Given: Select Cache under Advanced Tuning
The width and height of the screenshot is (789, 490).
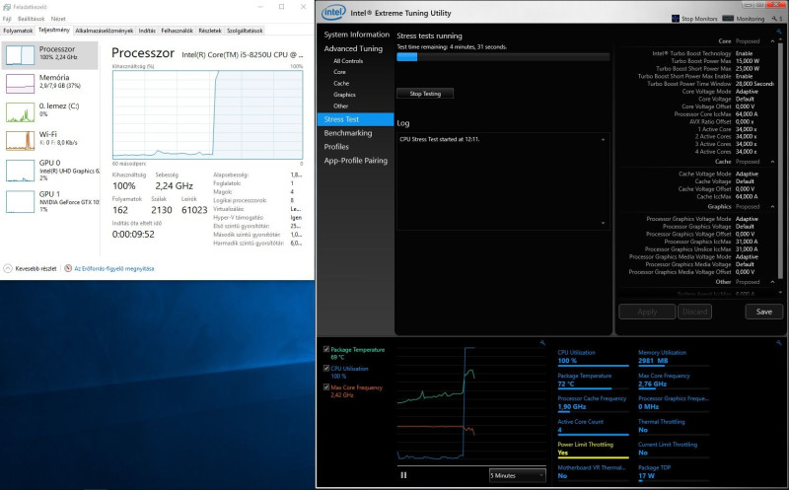Looking at the screenshot, I should [x=341, y=84].
